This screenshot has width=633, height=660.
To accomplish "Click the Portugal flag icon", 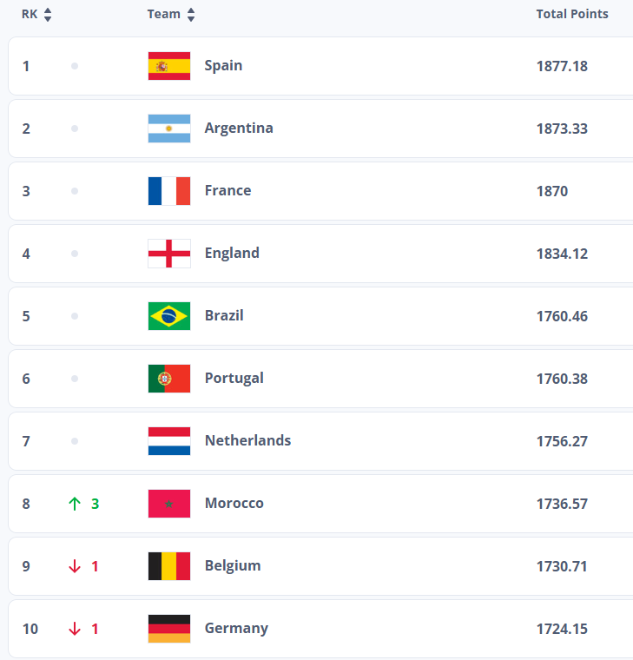I will 169,379.
